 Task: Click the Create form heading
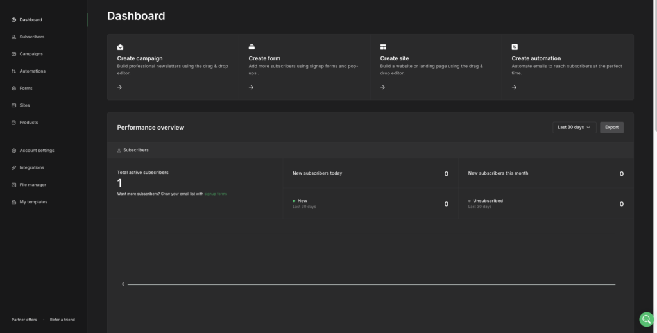tap(264, 58)
